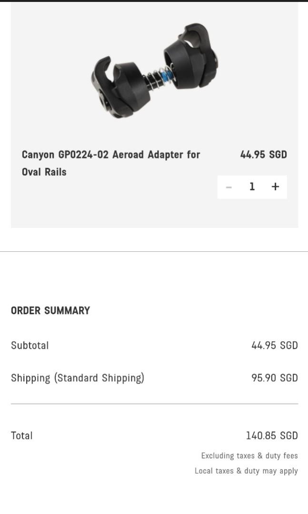Image resolution: width=308 pixels, height=514 pixels.
Task: Click the Shipping (Standard Shipping) label
Action: coord(78,377)
